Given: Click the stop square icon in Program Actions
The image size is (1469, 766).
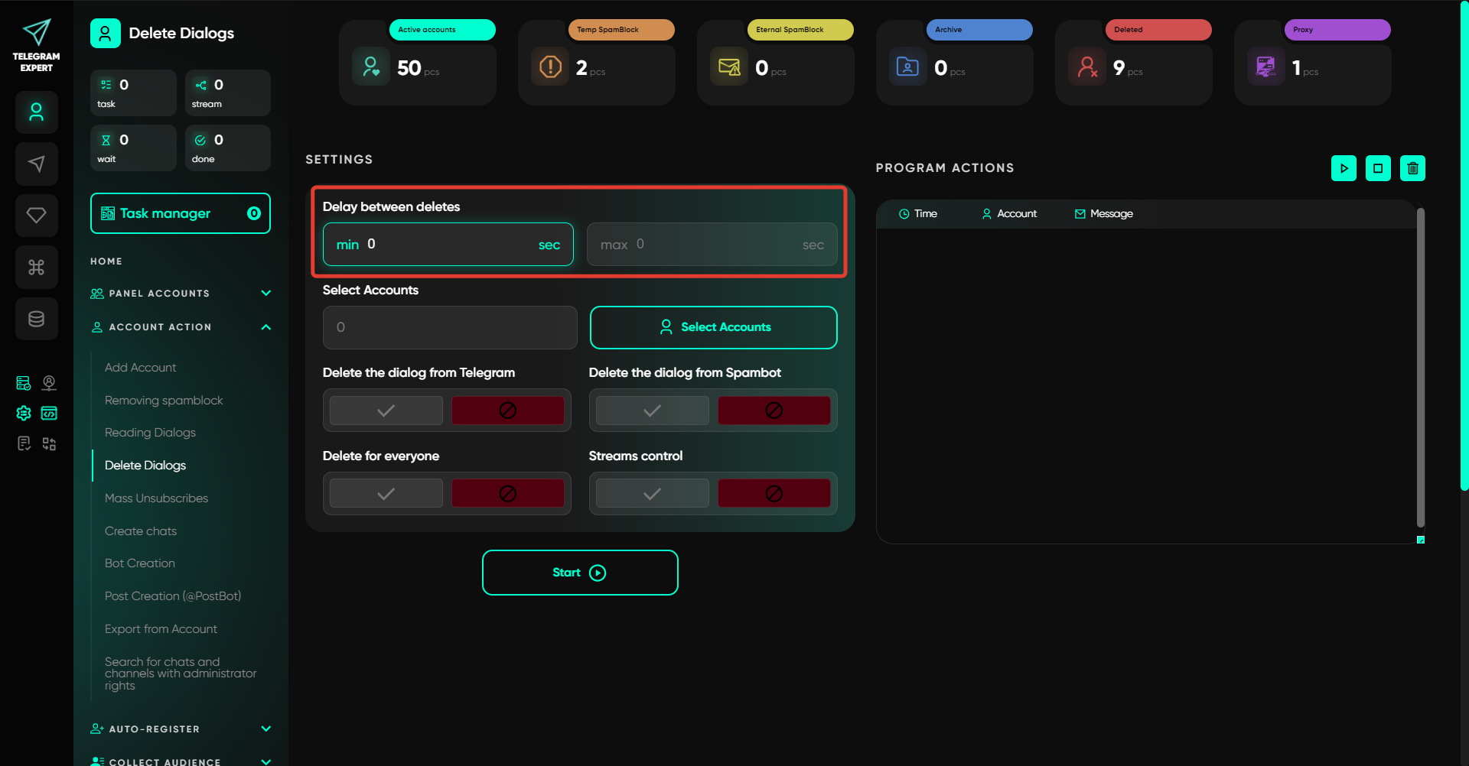Looking at the screenshot, I should click(1378, 168).
